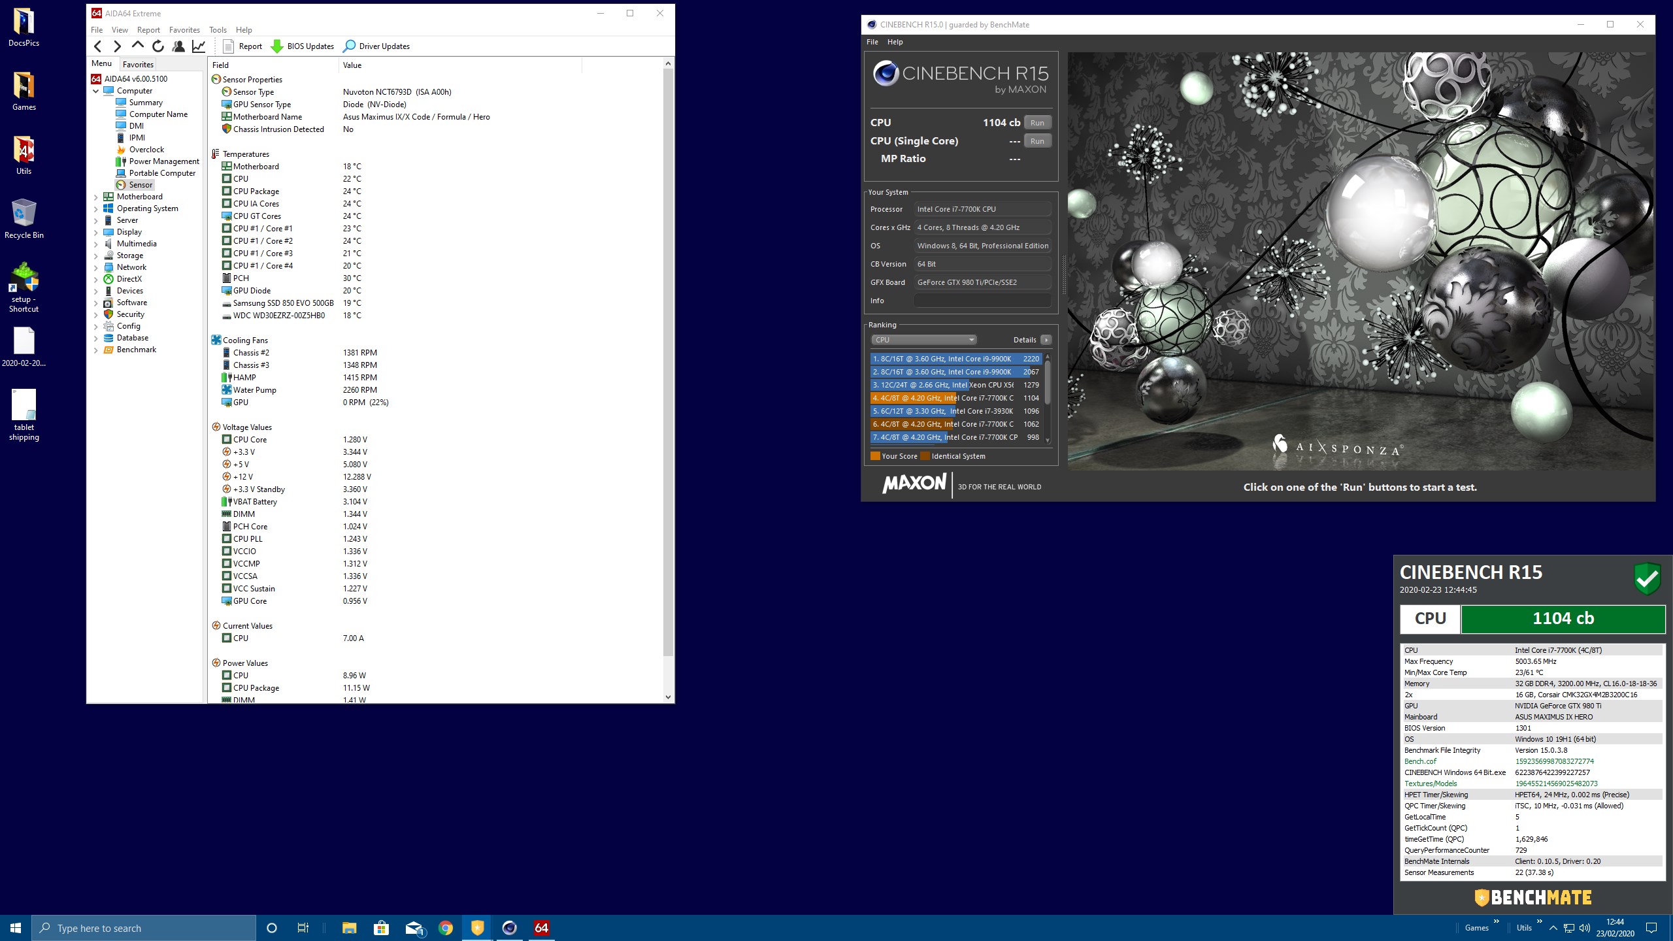Select the Utils desktop icon
This screenshot has width=1673, height=941.
tap(24, 156)
